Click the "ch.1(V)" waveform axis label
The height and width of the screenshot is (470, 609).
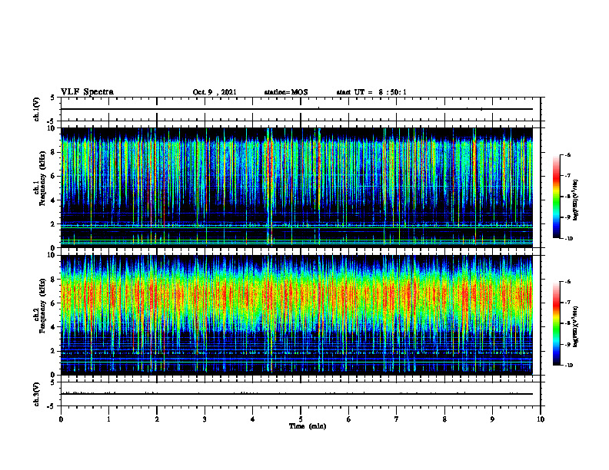tap(36, 109)
